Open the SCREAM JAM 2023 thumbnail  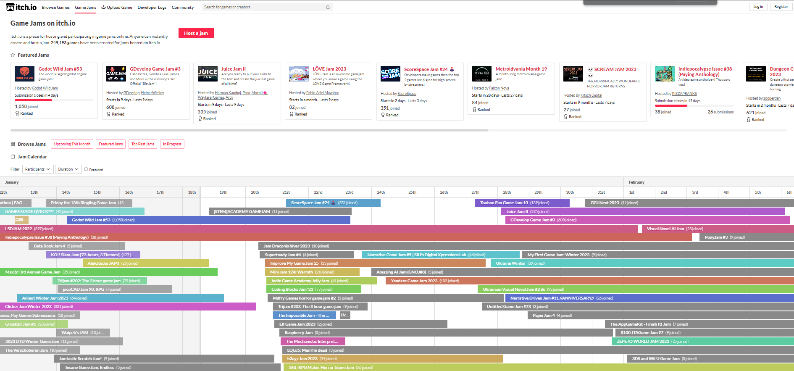(573, 74)
